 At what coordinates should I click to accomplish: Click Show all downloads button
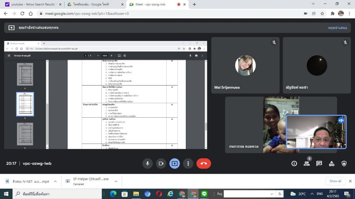click(335, 181)
